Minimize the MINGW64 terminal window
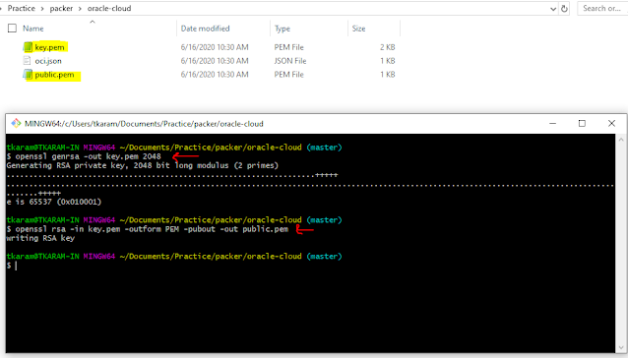Screen dimensions: 628x358 tap(553, 123)
